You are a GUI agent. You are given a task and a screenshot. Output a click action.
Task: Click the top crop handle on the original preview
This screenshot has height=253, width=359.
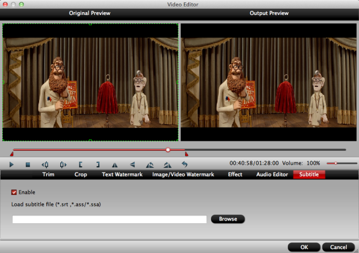[90, 24]
